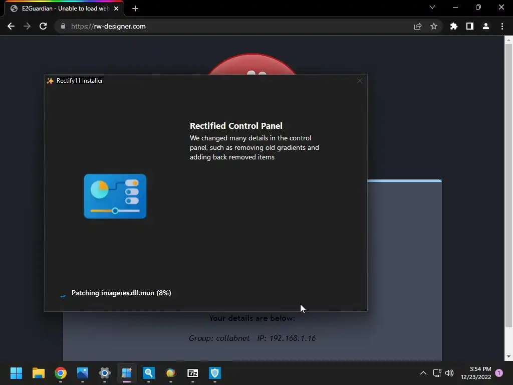Open the clock and date 3:54 PM

(476, 373)
